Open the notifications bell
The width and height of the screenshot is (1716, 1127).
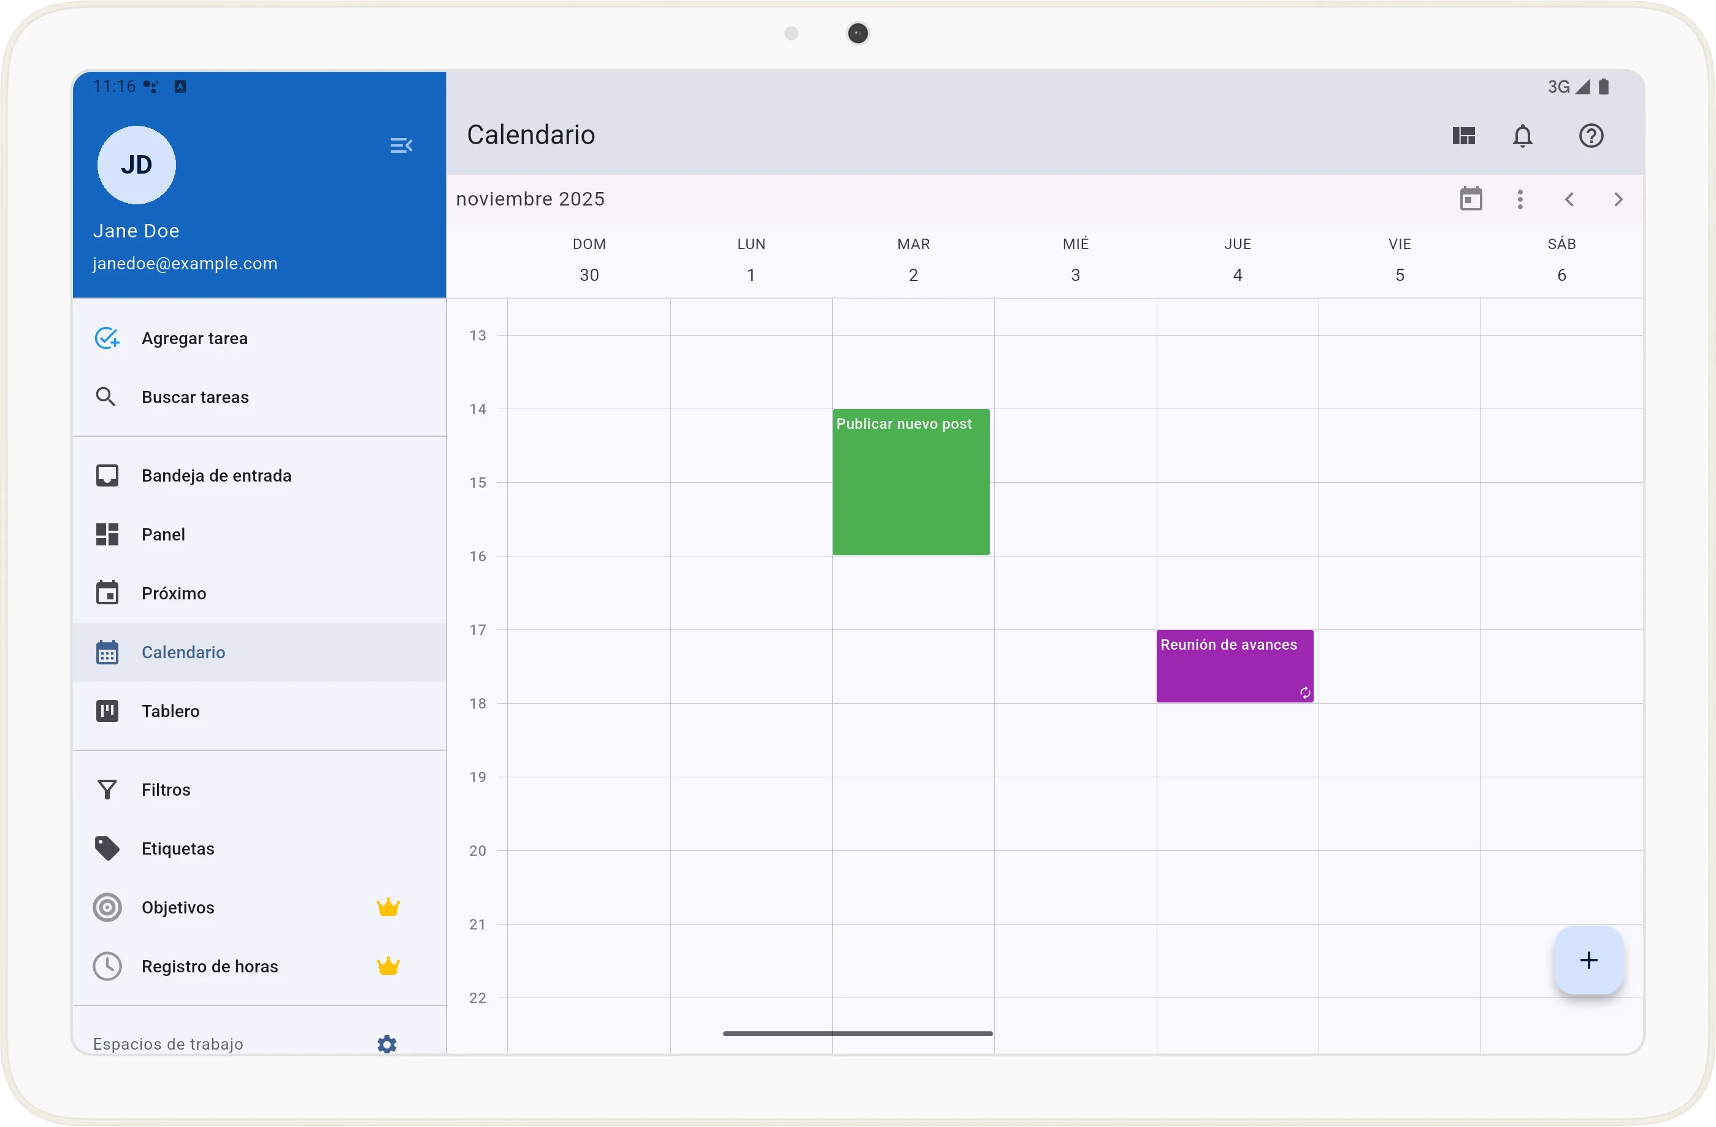click(1522, 136)
